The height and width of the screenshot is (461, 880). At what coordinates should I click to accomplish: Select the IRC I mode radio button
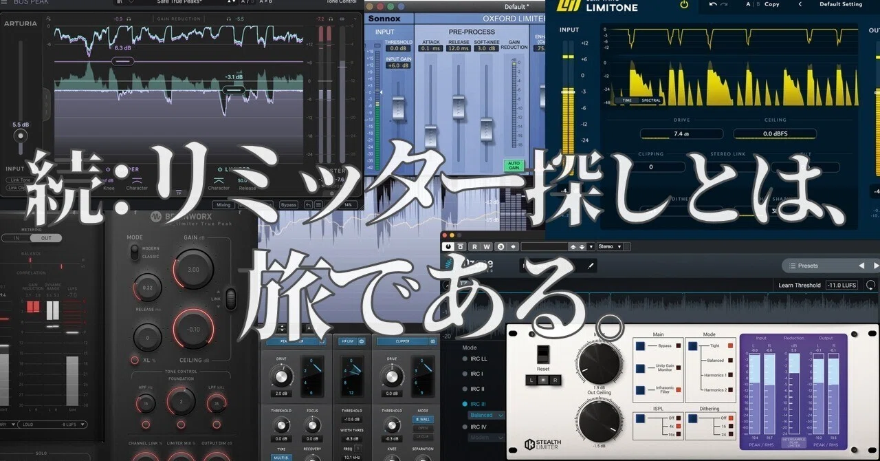(463, 374)
